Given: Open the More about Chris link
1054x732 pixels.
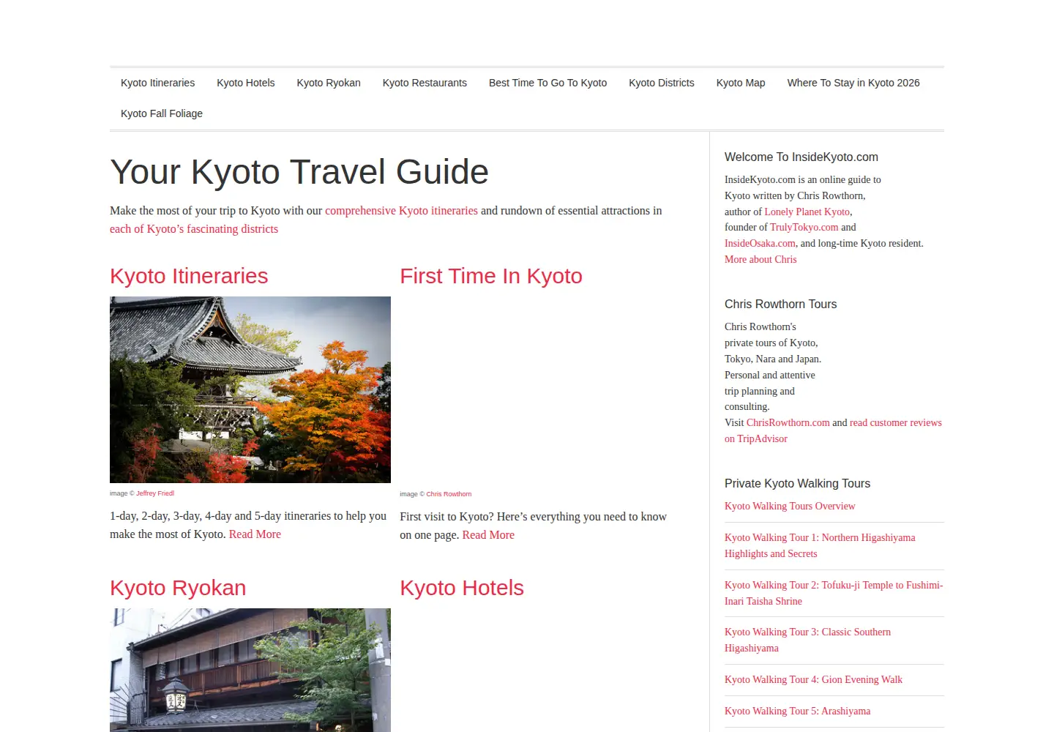Looking at the screenshot, I should click(x=760, y=259).
